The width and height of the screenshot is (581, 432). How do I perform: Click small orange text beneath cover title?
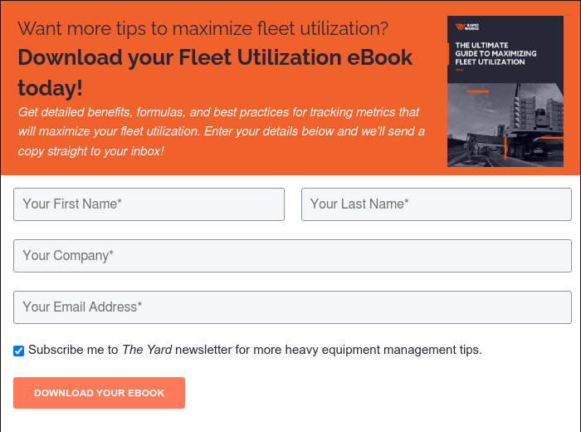[460, 69]
